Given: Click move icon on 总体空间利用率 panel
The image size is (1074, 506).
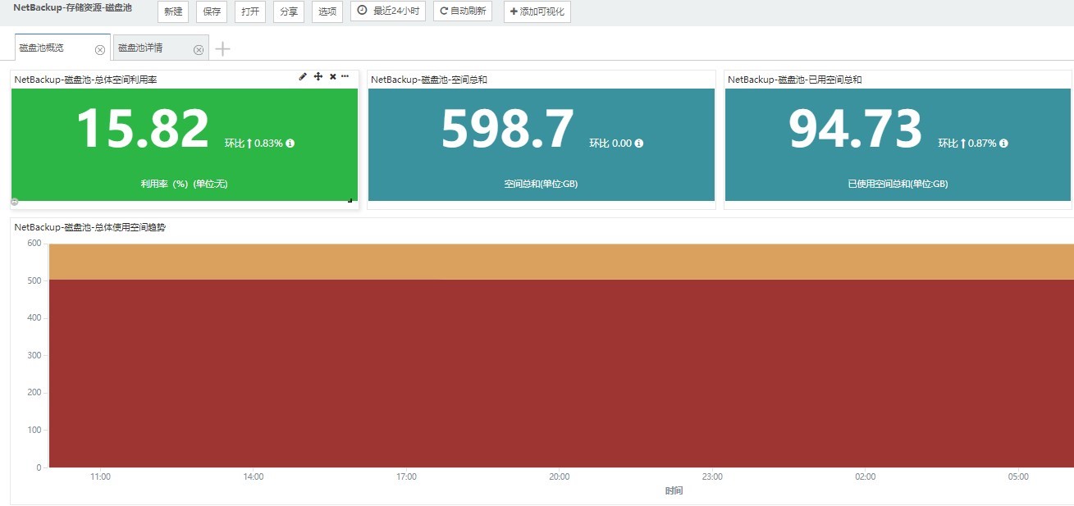Looking at the screenshot, I should pos(318,76).
